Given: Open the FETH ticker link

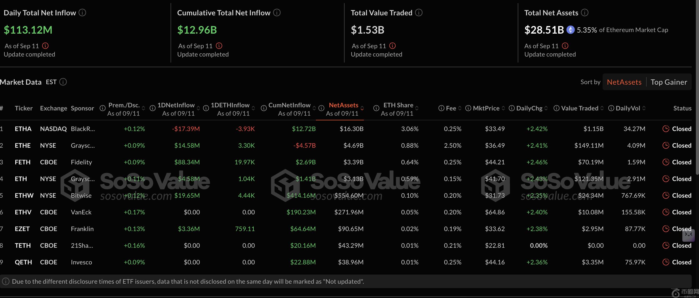Looking at the screenshot, I should (x=22, y=162).
